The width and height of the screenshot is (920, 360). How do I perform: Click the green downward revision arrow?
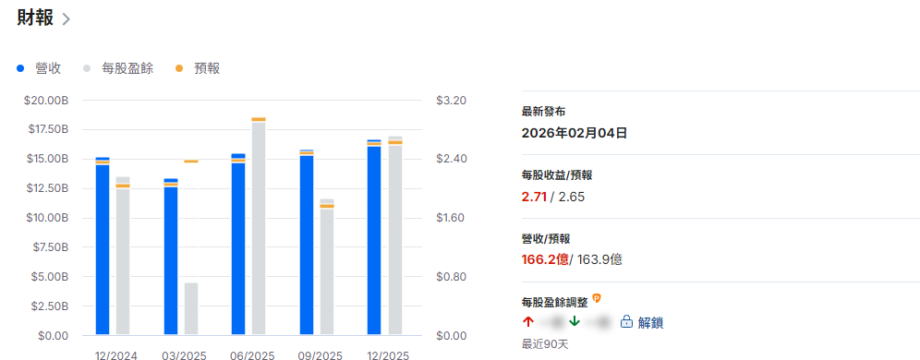[x=575, y=322]
